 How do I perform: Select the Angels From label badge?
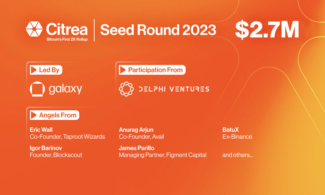54,115
